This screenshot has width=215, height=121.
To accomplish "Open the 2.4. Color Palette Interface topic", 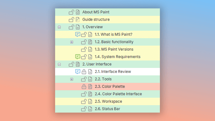I will (x=118, y=94).
